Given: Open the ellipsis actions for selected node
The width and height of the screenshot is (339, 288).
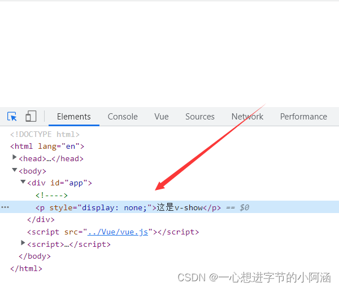Looking at the screenshot, I should pos(5,207).
